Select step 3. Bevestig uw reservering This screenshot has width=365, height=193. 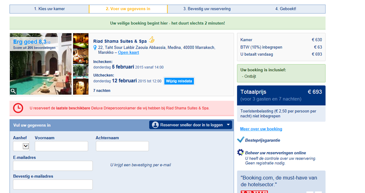(207, 9)
